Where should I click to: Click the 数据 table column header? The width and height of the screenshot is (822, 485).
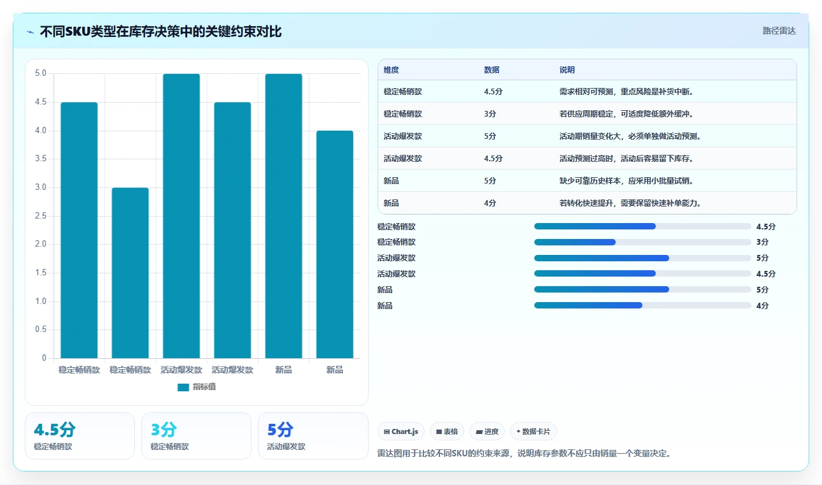(492, 69)
